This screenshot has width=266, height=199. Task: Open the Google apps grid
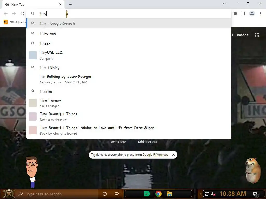click(257, 35)
